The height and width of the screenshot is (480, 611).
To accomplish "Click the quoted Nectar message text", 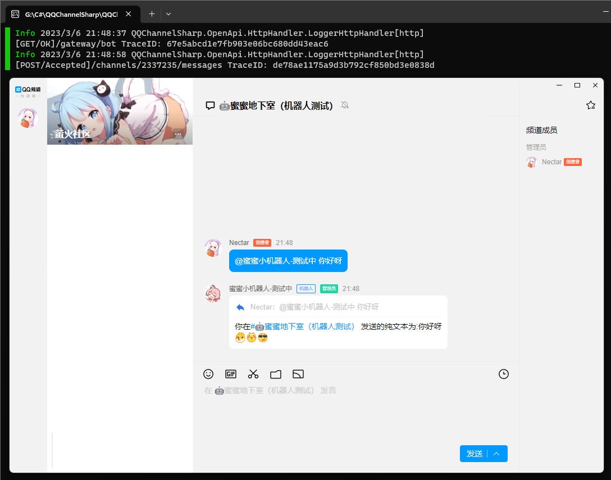I will [x=314, y=307].
